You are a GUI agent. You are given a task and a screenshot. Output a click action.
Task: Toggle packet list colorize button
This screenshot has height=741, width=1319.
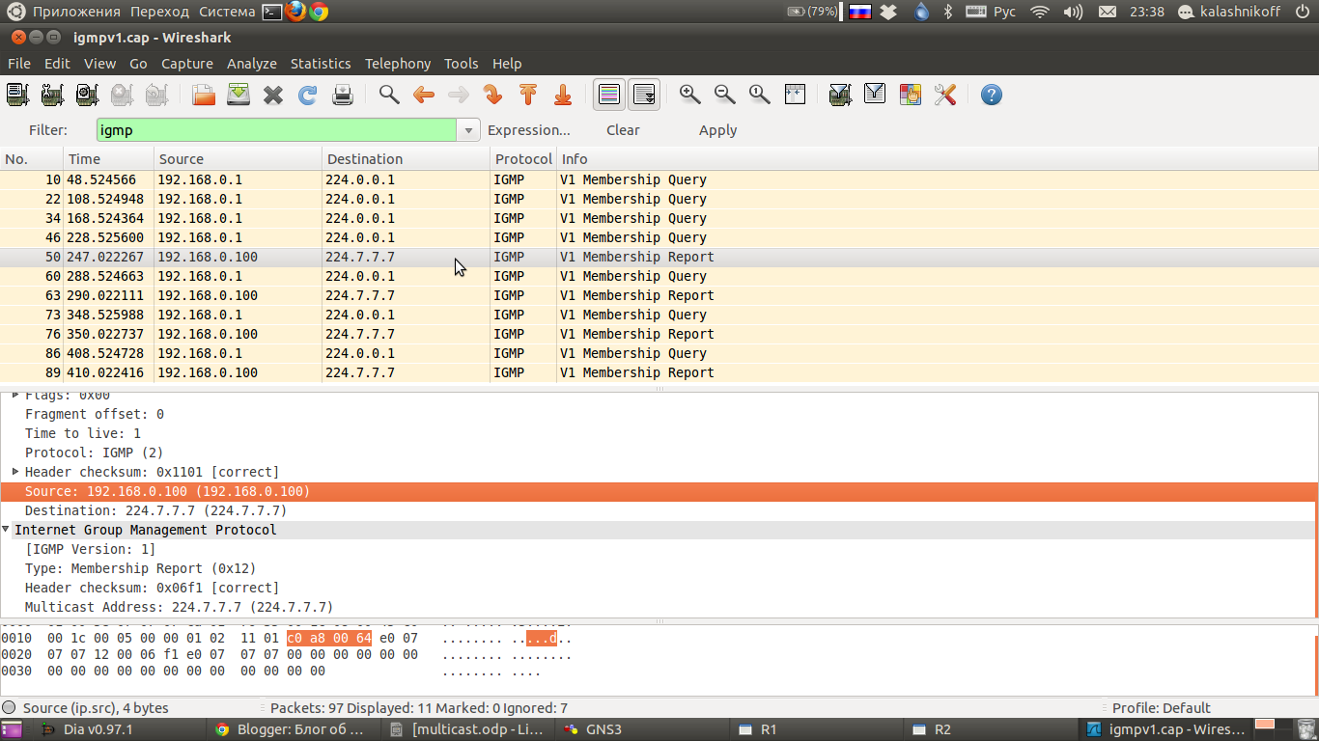609,95
